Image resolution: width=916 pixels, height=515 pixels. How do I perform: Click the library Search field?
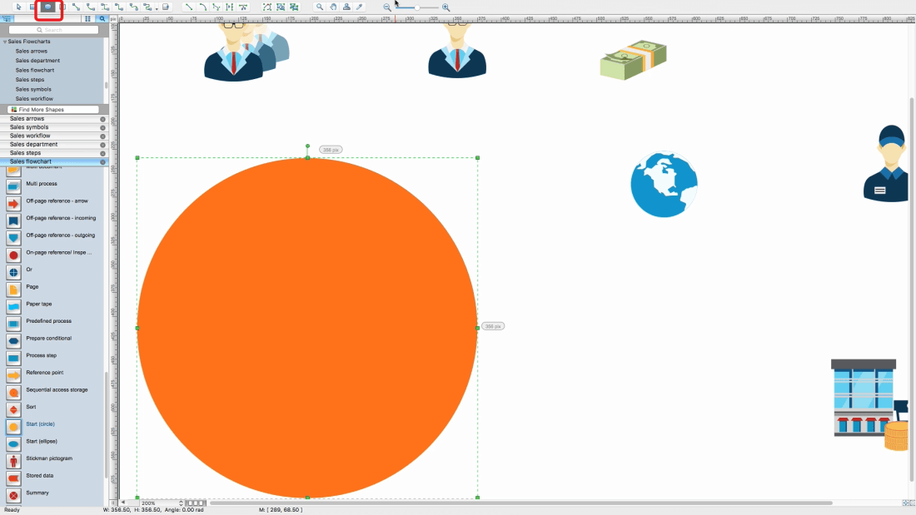[x=54, y=30]
